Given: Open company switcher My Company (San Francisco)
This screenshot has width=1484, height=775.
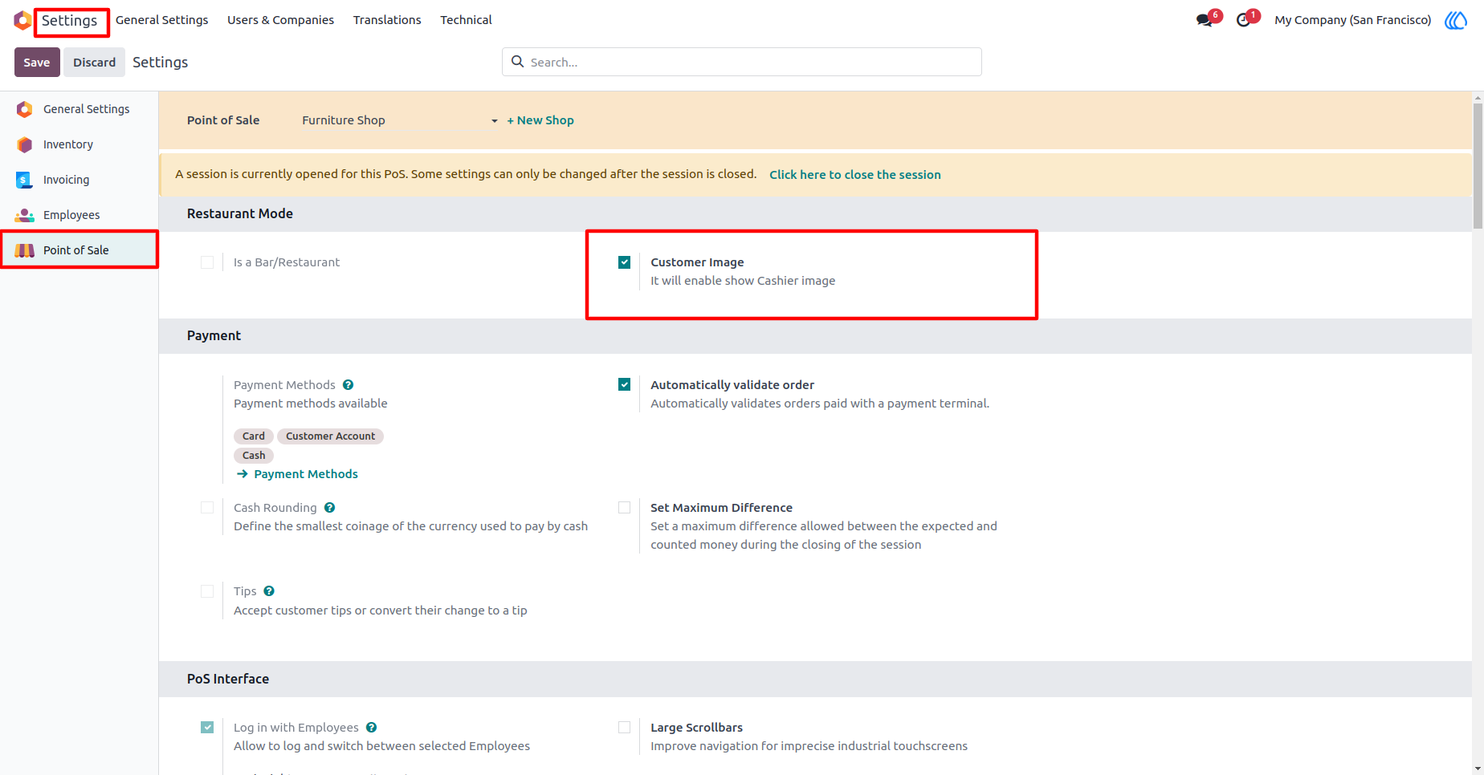Looking at the screenshot, I should (x=1352, y=20).
